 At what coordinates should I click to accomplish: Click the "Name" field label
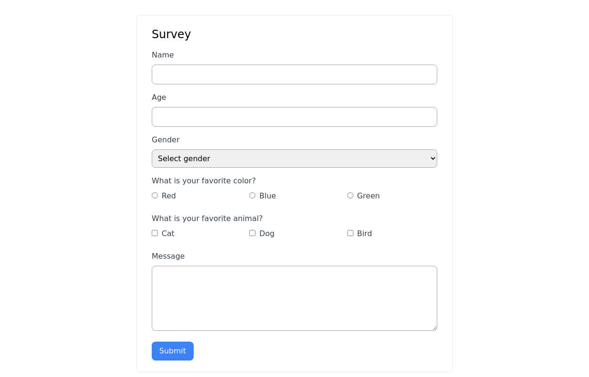click(163, 55)
